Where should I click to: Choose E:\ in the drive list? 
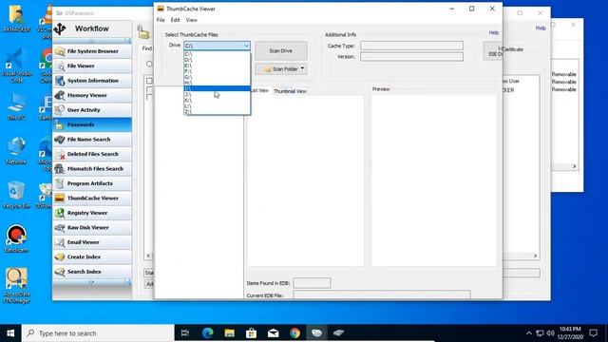(x=218, y=66)
